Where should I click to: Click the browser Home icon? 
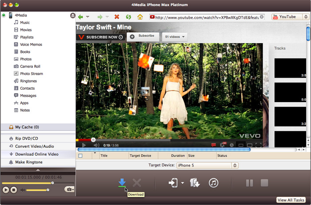(x=140, y=17)
